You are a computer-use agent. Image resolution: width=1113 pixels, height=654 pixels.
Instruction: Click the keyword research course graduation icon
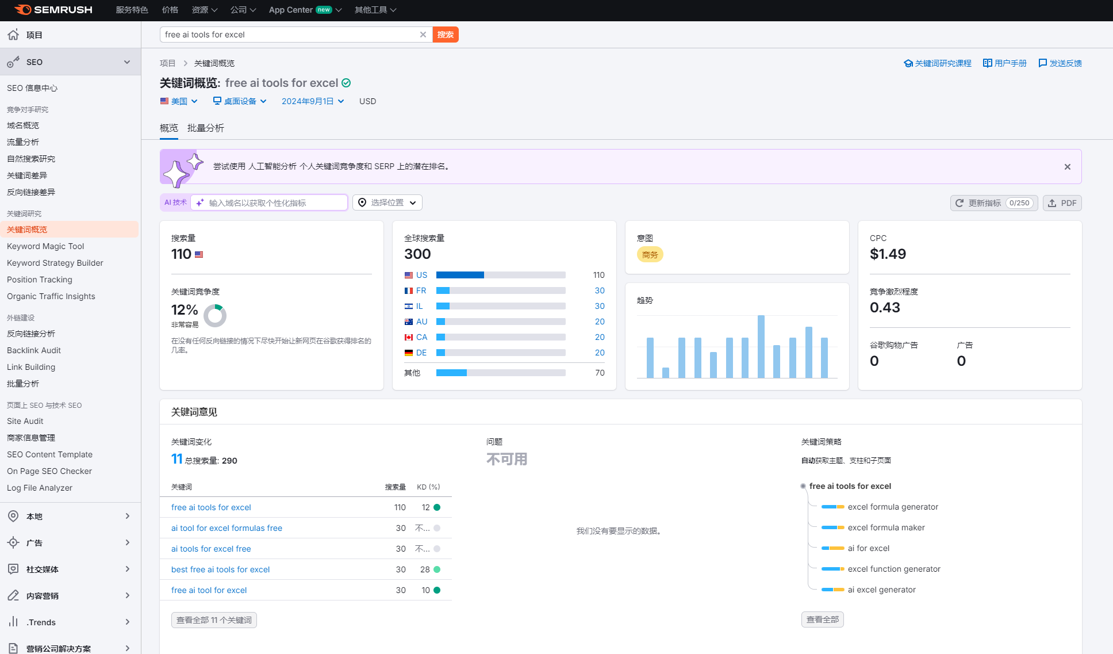[x=908, y=63]
